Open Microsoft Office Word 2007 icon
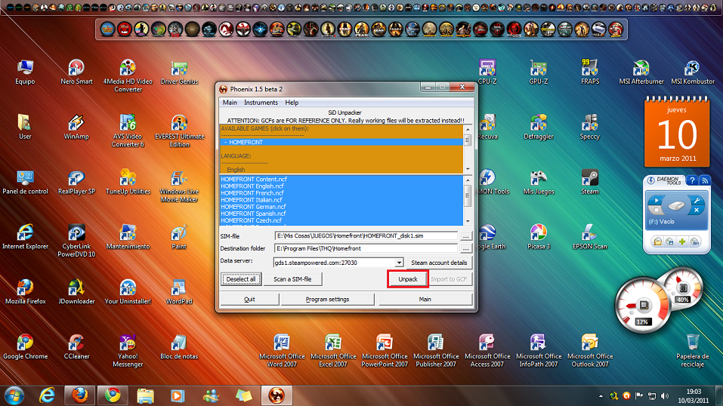The height and width of the screenshot is (406, 723). point(282,350)
